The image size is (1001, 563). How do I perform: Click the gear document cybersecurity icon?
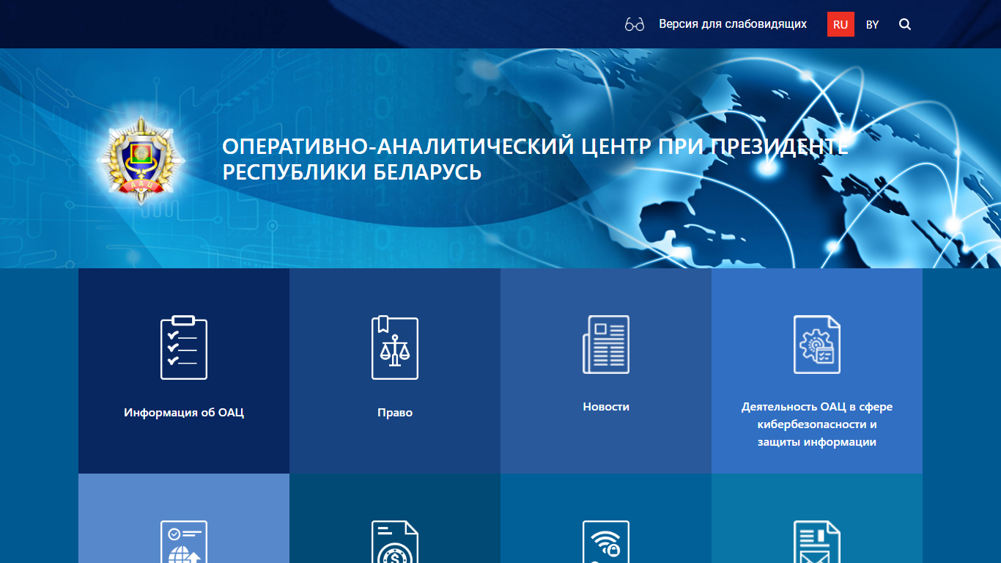coord(817,345)
